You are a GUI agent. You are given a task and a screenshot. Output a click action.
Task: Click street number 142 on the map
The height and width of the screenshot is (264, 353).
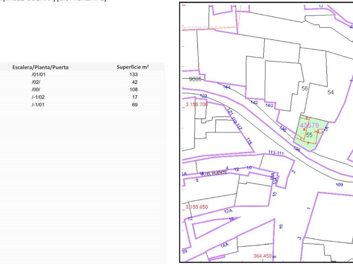coord(254,102)
